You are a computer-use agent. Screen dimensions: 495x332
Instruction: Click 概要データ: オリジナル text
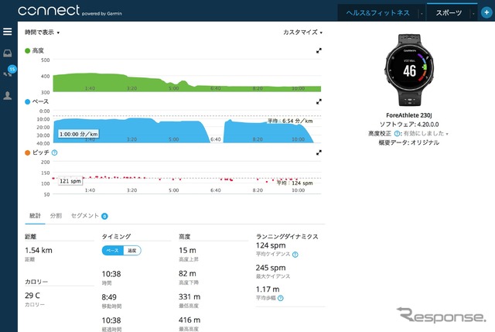(x=409, y=142)
